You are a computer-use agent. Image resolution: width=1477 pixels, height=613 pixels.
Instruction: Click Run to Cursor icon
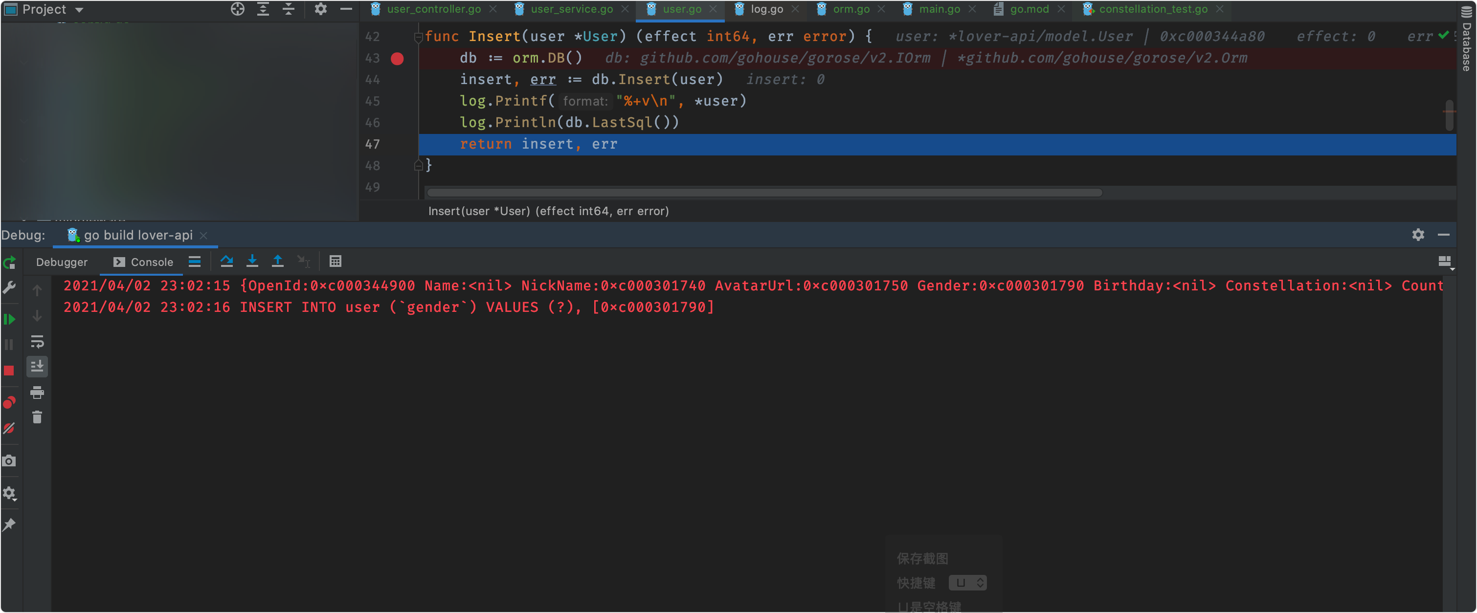[x=303, y=262]
